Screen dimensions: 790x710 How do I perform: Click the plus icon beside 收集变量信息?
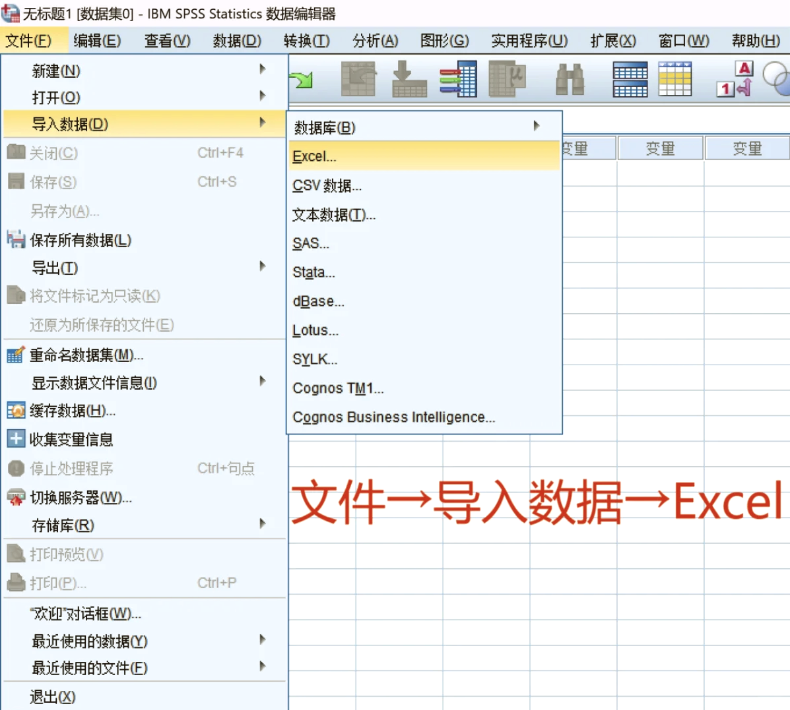click(16, 439)
